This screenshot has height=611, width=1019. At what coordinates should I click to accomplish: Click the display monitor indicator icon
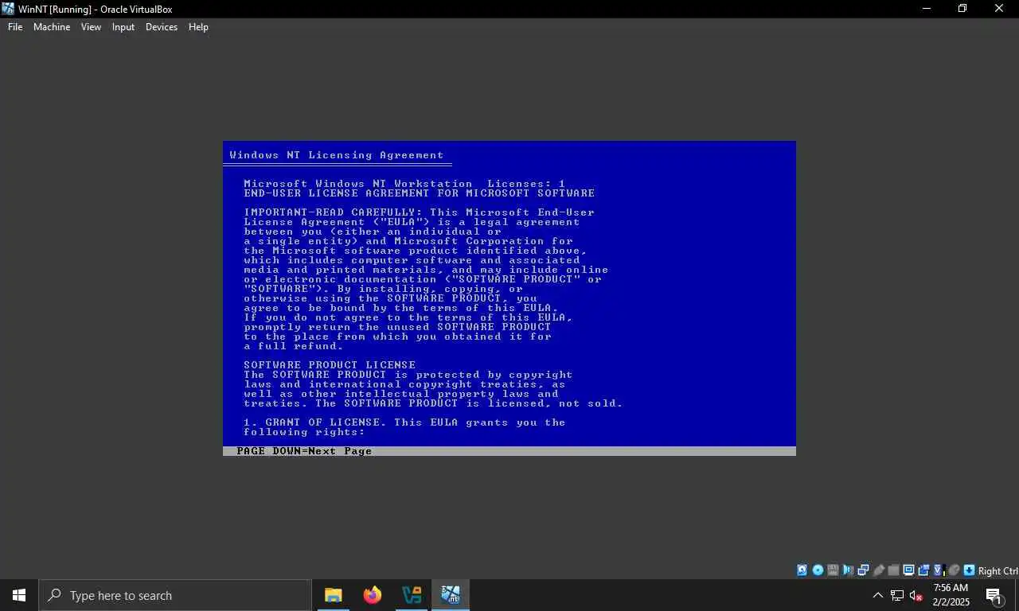pos(908,570)
